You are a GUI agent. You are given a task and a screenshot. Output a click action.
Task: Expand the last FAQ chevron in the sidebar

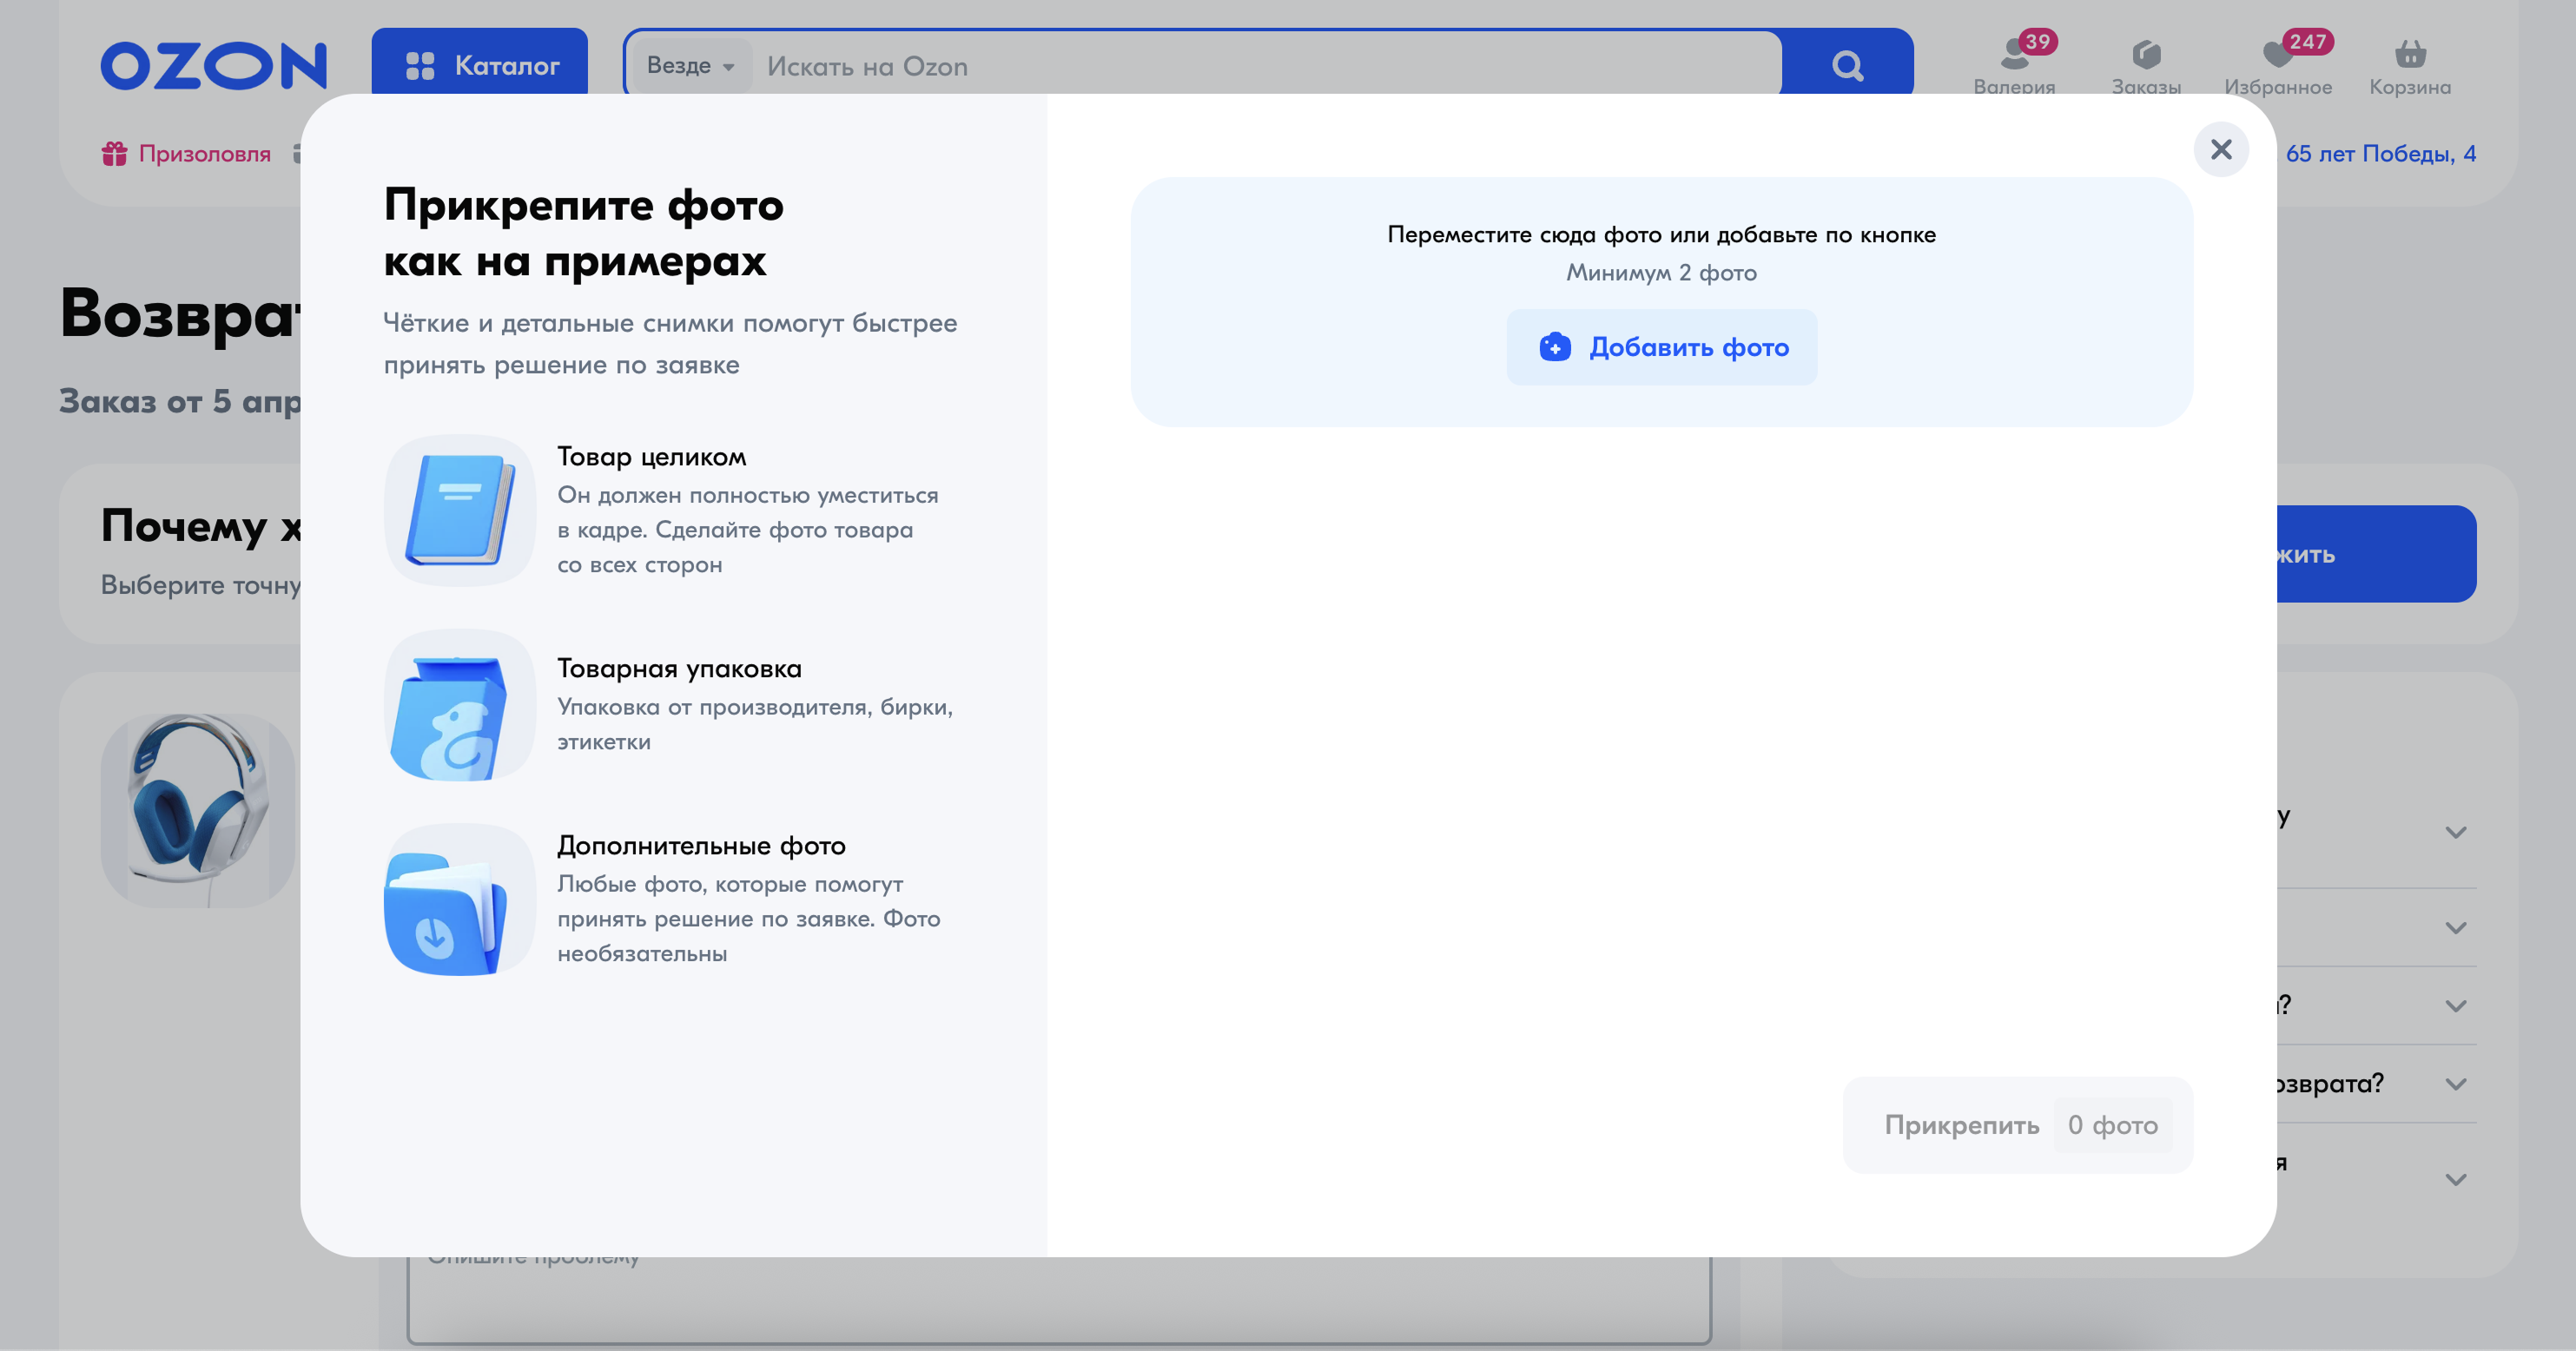(2456, 1180)
